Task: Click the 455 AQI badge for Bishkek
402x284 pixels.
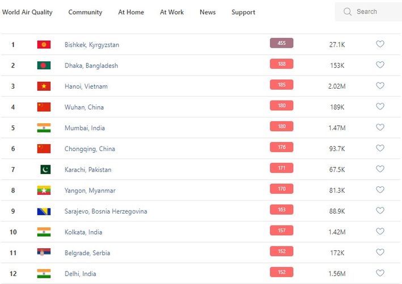Action: (281, 43)
